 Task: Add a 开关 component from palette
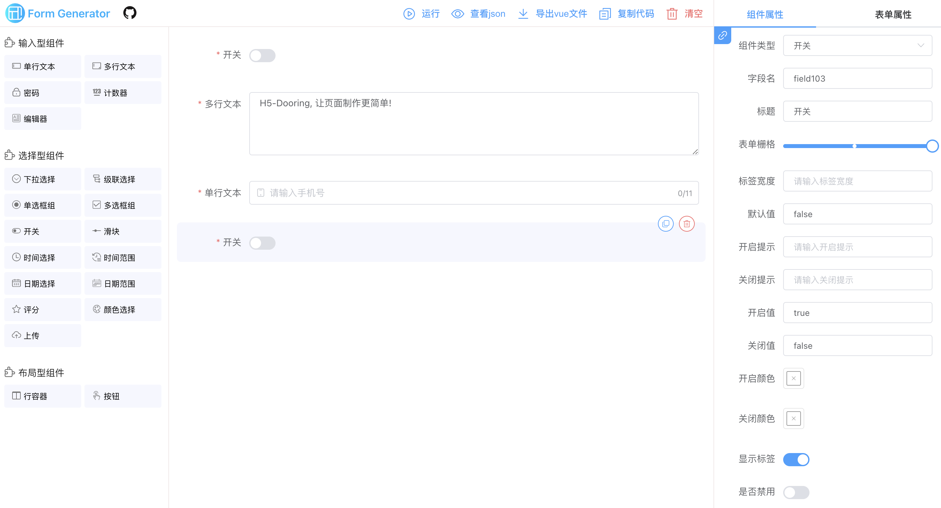[x=43, y=231]
